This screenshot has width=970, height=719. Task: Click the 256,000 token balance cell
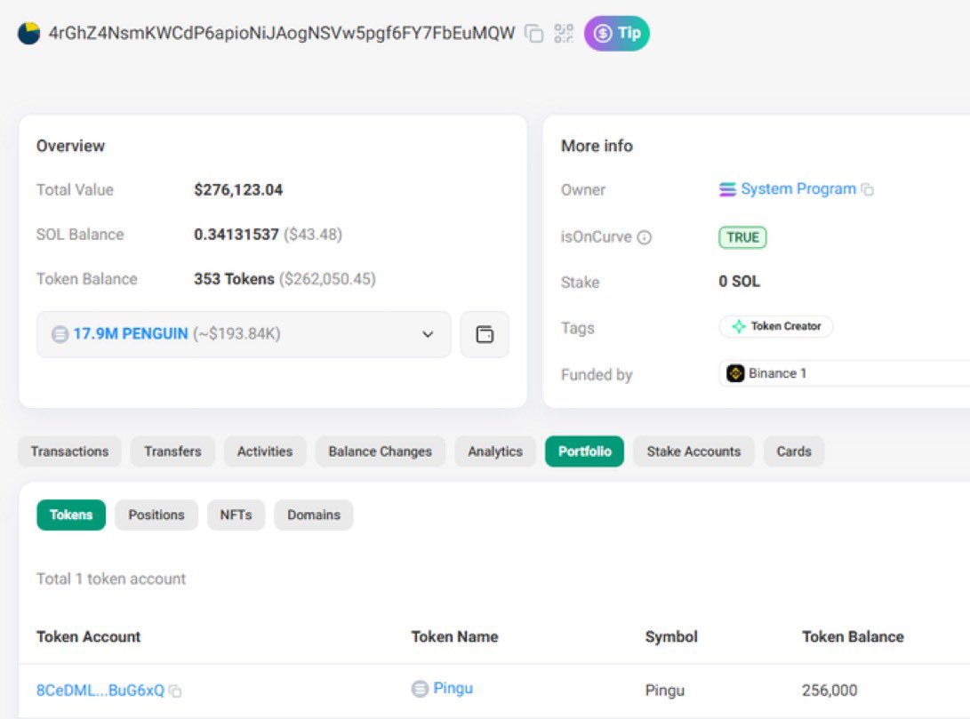point(830,691)
